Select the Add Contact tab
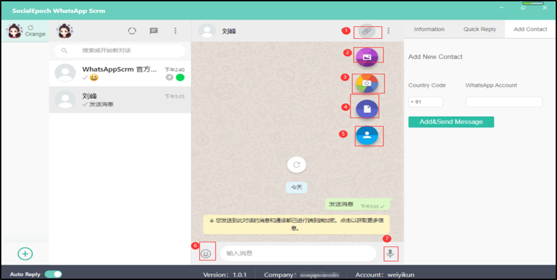 (530, 29)
